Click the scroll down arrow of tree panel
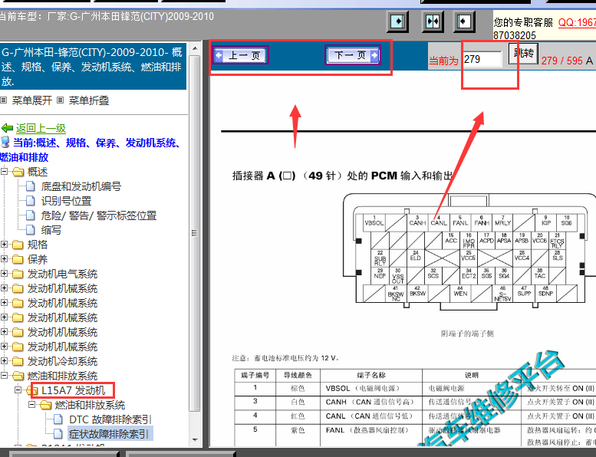The width and height of the screenshot is (596, 457). tap(195, 441)
